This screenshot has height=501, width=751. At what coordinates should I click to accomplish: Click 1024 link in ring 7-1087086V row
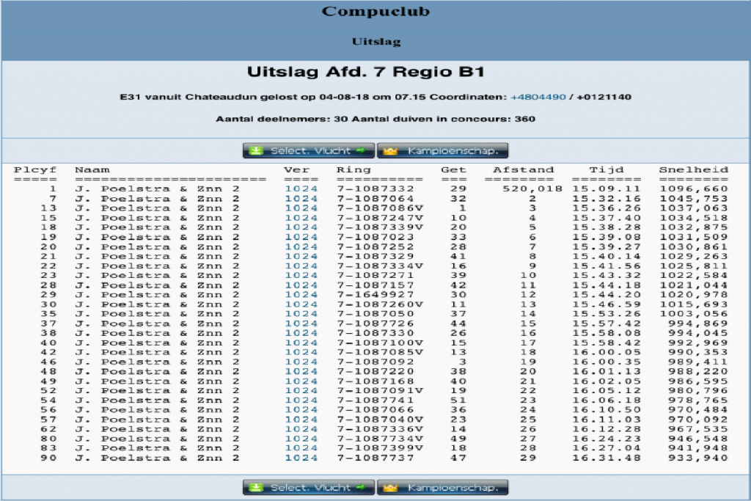tap(301, 208)
